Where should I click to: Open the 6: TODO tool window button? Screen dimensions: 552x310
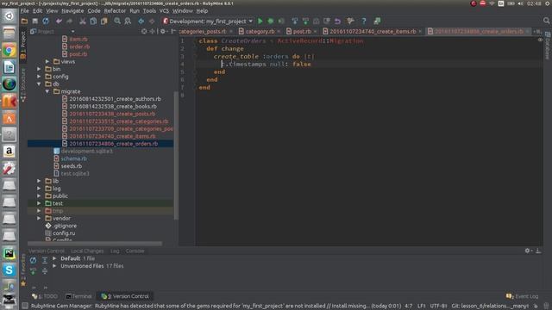(45, 296)
